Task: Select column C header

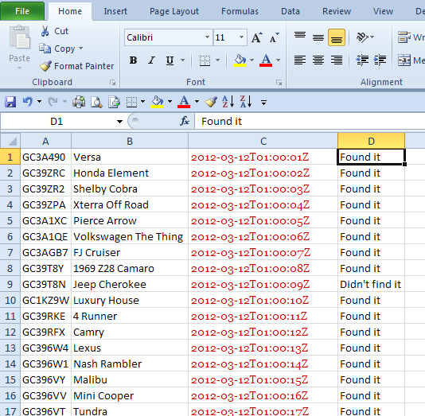Action: coord(263,141)
